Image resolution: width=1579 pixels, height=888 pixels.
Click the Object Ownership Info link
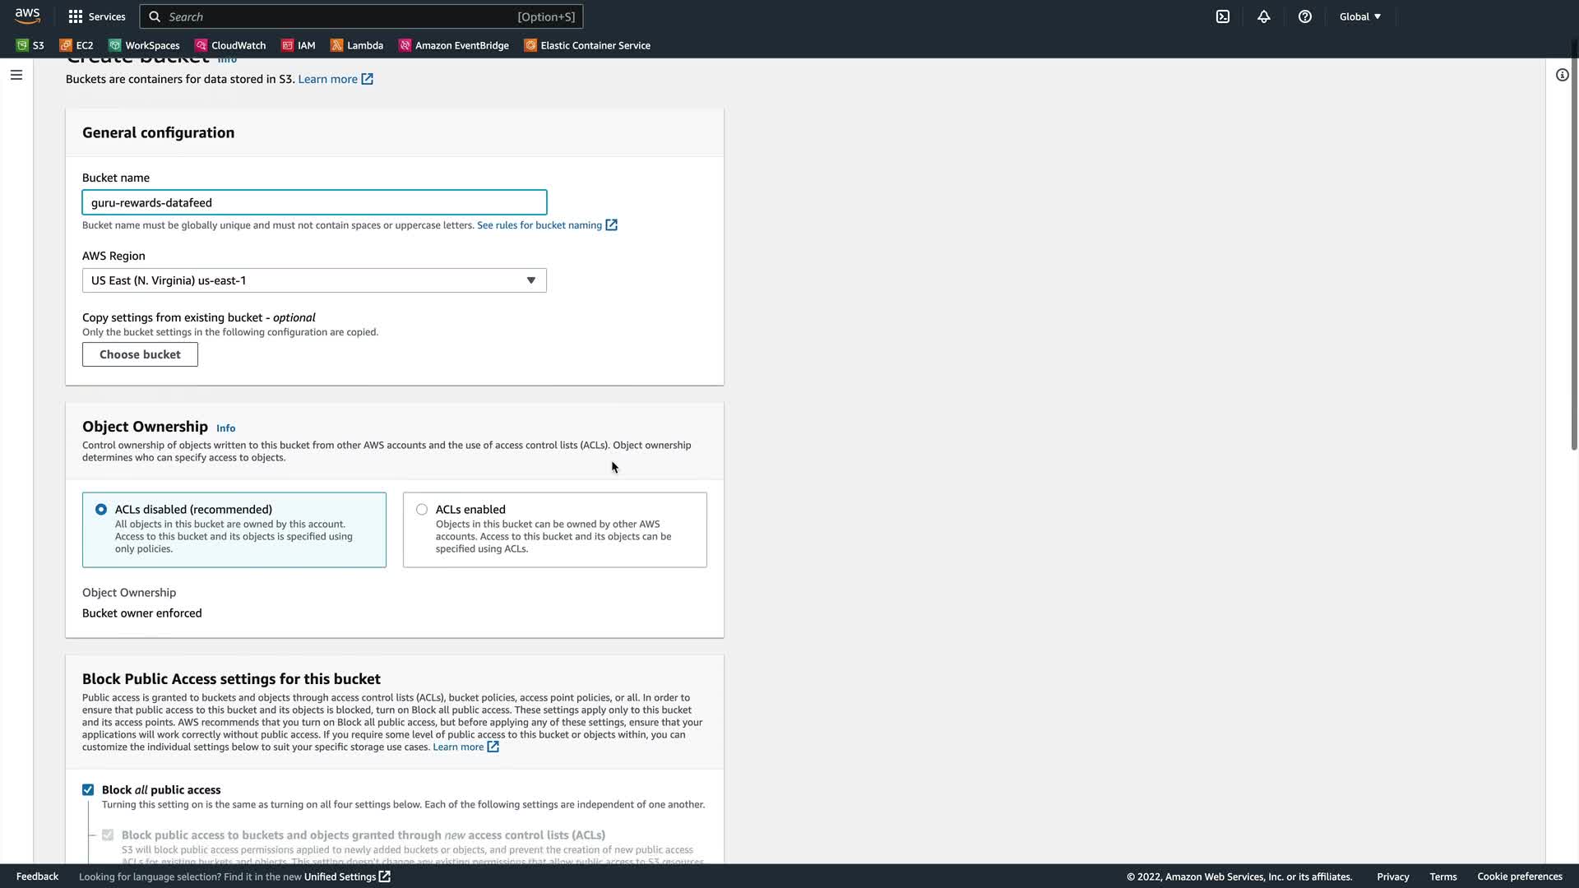coord(225,428)
